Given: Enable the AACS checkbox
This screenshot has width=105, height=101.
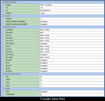Looking at the screenshot, I should 41,86.
